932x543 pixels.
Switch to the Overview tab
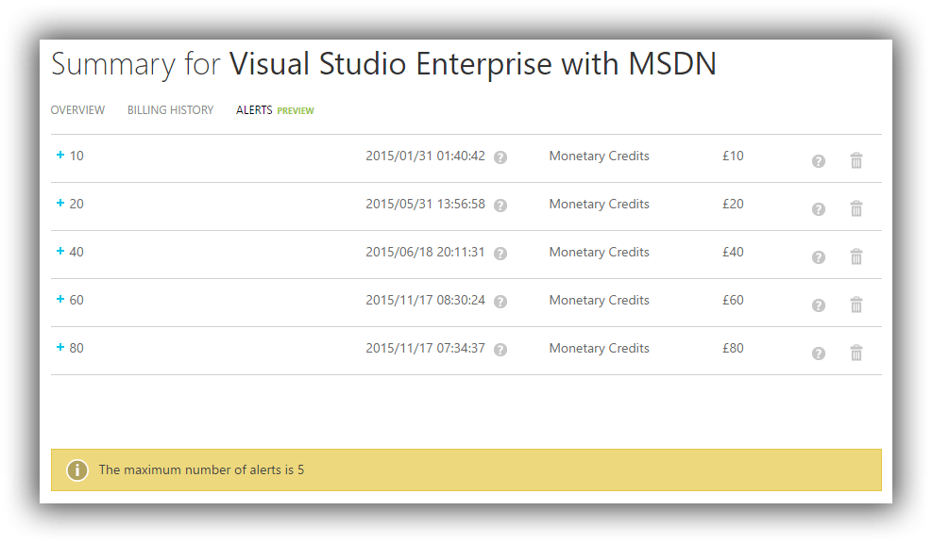(77, 110)
